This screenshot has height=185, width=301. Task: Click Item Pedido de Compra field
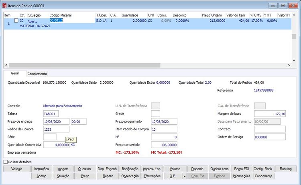(164, 129)
